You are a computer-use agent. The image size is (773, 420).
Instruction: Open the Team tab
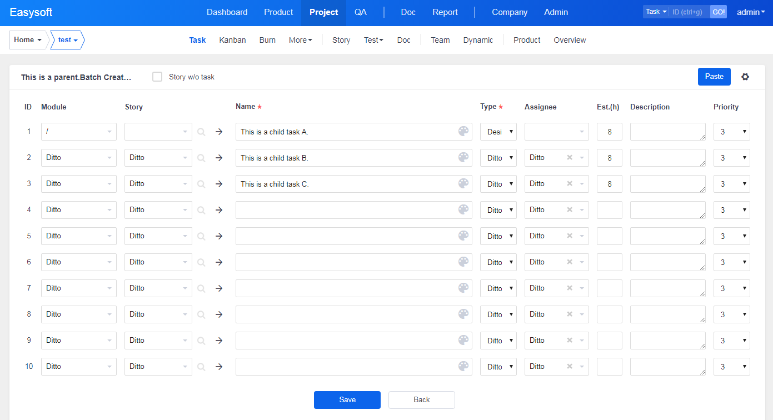coord(440,40)
